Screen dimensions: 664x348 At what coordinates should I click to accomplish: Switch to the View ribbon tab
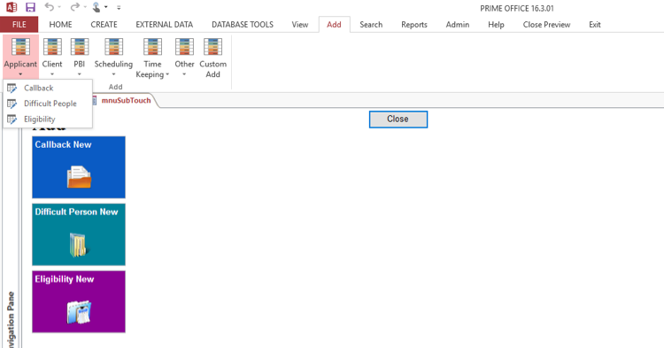pos(300,25)
